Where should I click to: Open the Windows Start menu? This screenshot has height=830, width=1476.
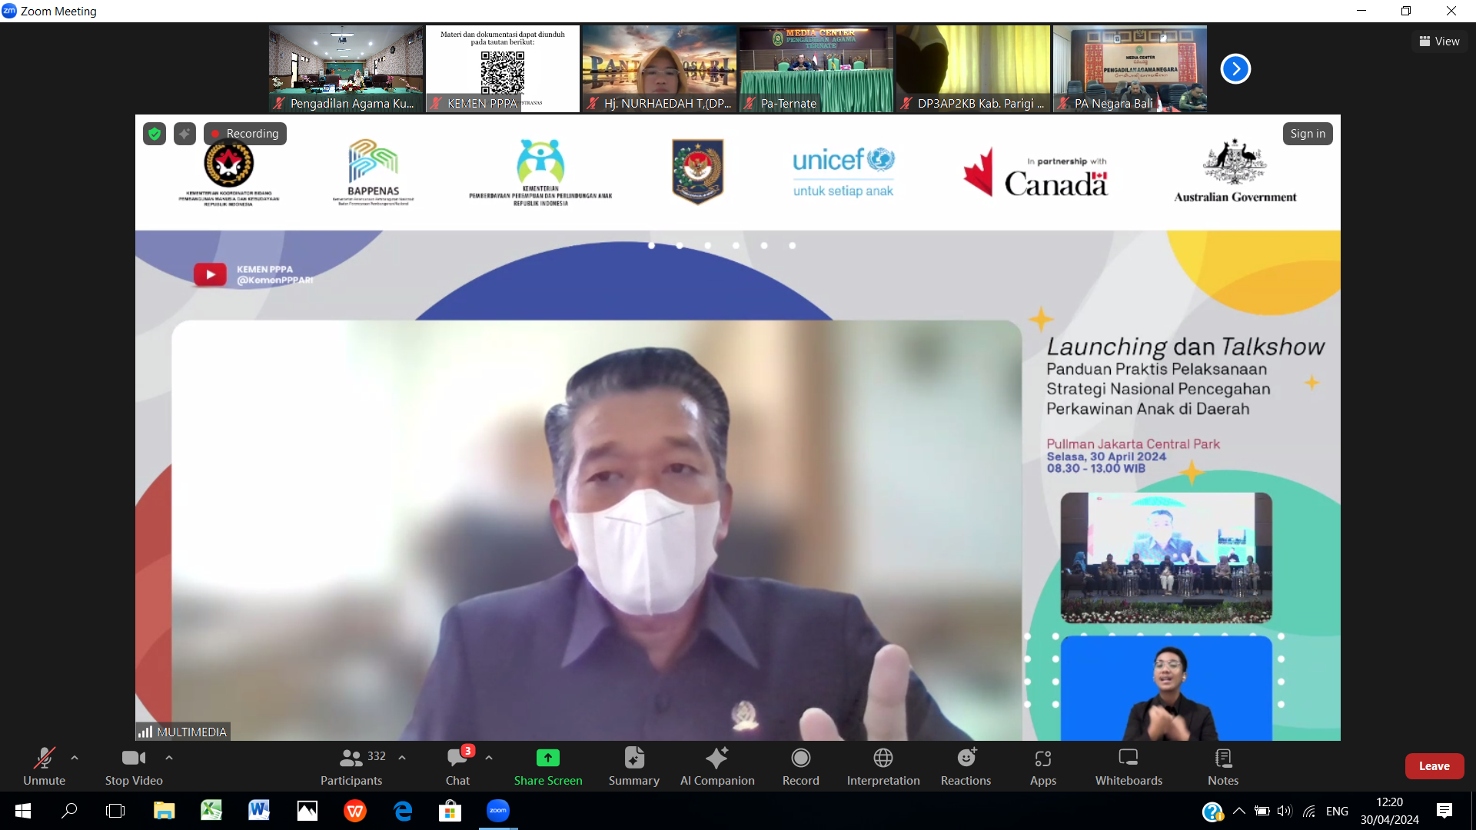(23, 811)
